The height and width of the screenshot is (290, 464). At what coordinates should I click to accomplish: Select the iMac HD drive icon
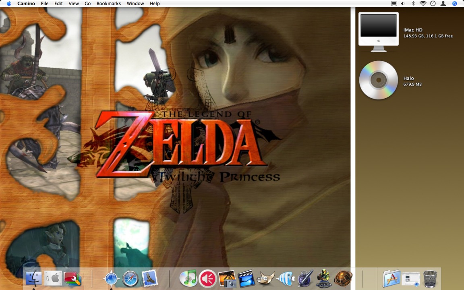tap(379, 32)
